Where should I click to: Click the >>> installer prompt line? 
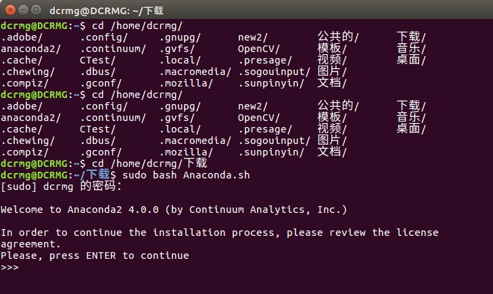point(9,267)
